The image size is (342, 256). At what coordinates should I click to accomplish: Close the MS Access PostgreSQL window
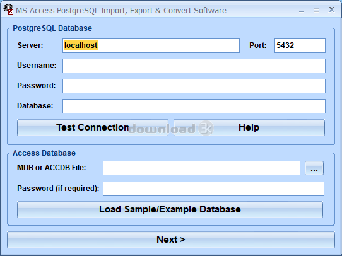coord(331,10)
